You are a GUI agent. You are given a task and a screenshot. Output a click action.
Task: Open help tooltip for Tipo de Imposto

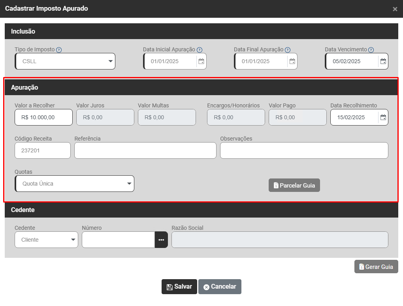(59, 50)
